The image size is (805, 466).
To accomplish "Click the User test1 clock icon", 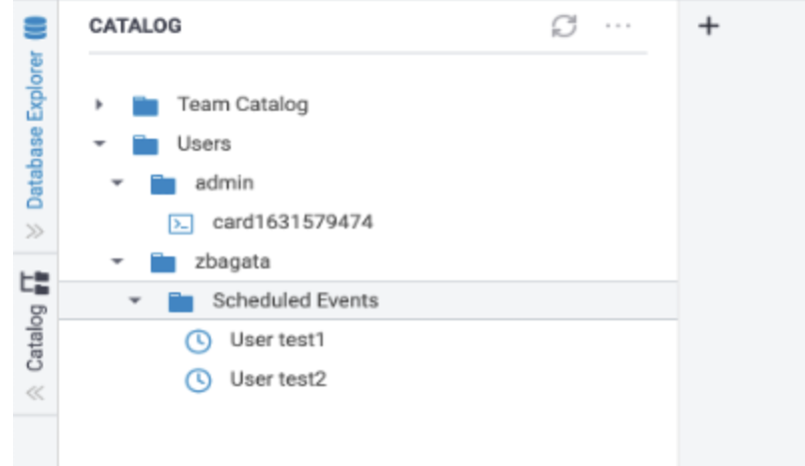I will click(x=198, y=341).
